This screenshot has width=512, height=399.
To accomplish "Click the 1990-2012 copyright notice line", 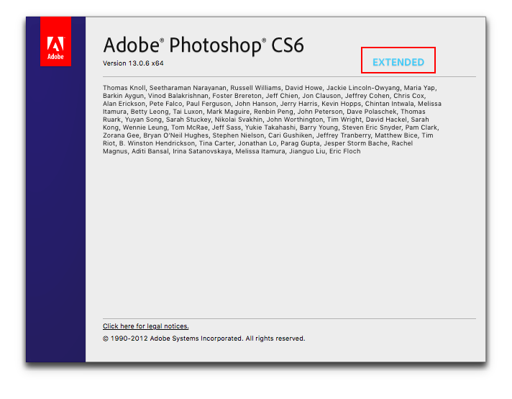I will pos(204,339).
